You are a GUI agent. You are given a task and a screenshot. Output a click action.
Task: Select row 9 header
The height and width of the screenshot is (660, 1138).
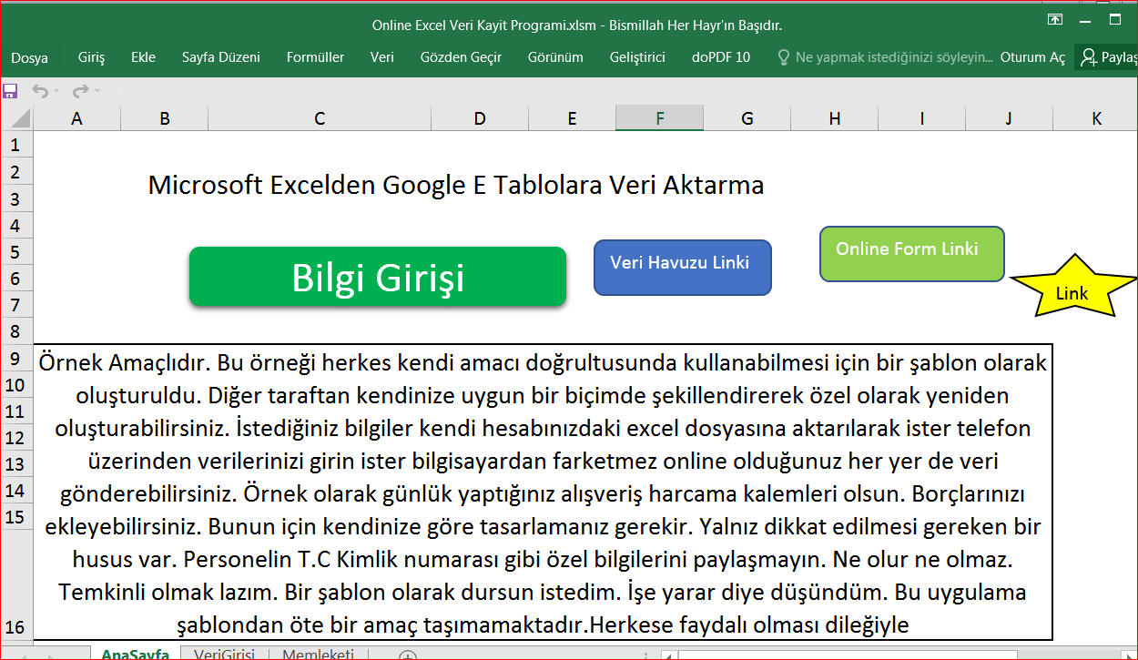click(x=16, y=358)
